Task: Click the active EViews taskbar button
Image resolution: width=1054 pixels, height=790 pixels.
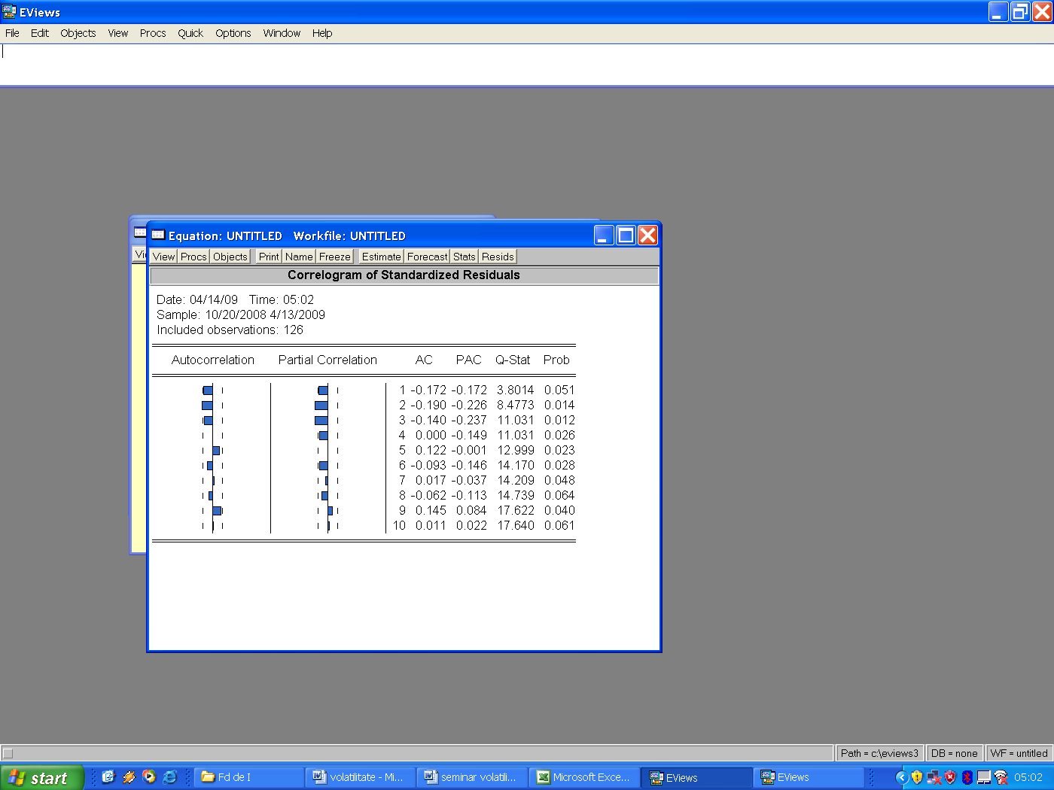Action: pos(696,778)
